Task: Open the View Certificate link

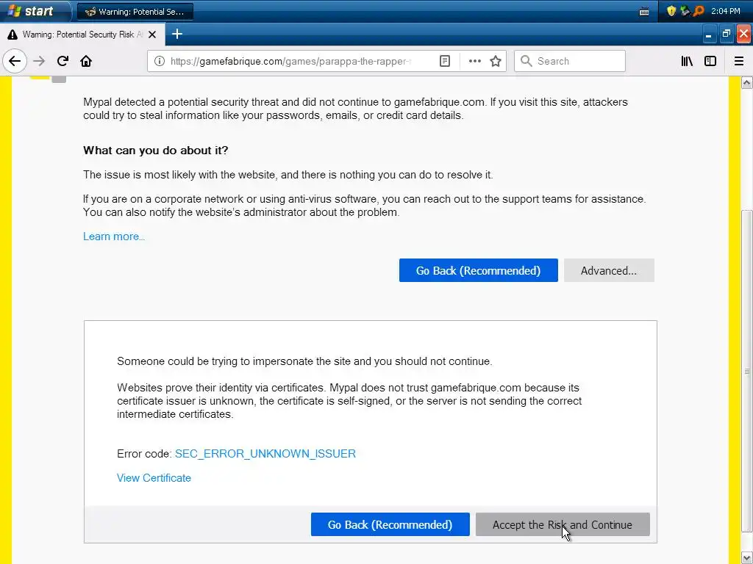Action: point(154,478)
